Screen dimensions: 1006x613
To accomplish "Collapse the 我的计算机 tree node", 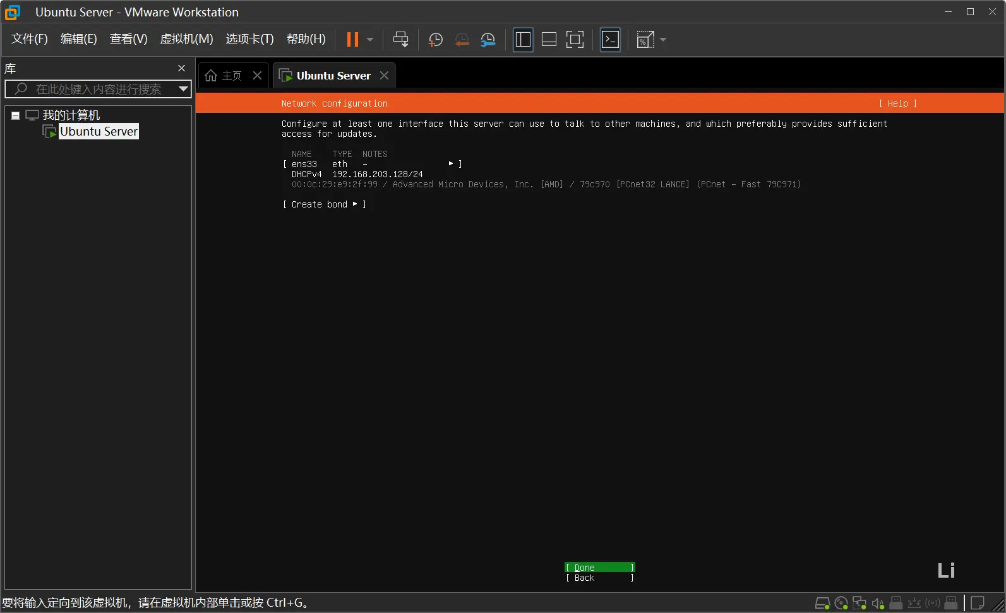I will [15, 115].
